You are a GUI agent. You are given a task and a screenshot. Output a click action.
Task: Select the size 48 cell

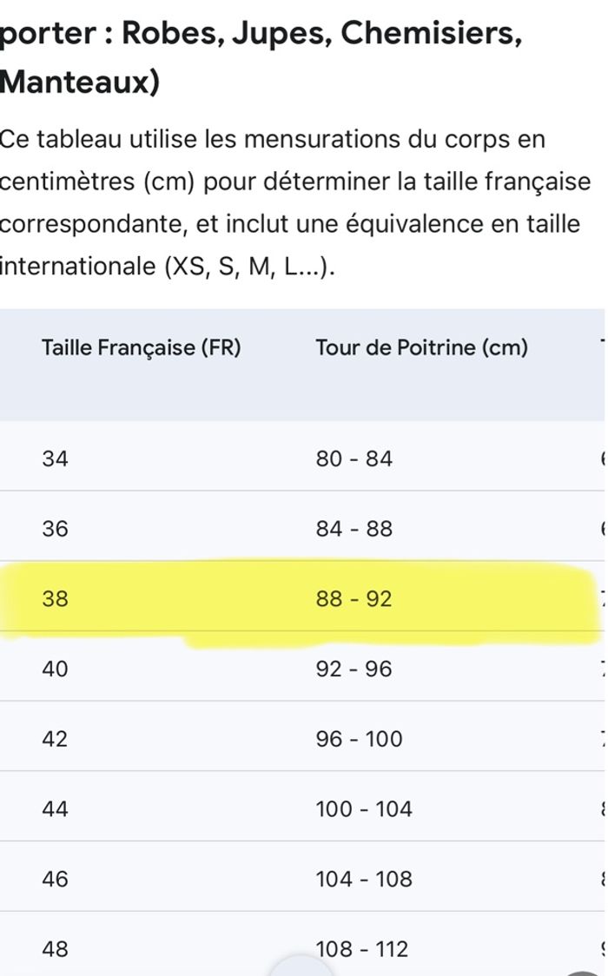(x=55, y=949)
